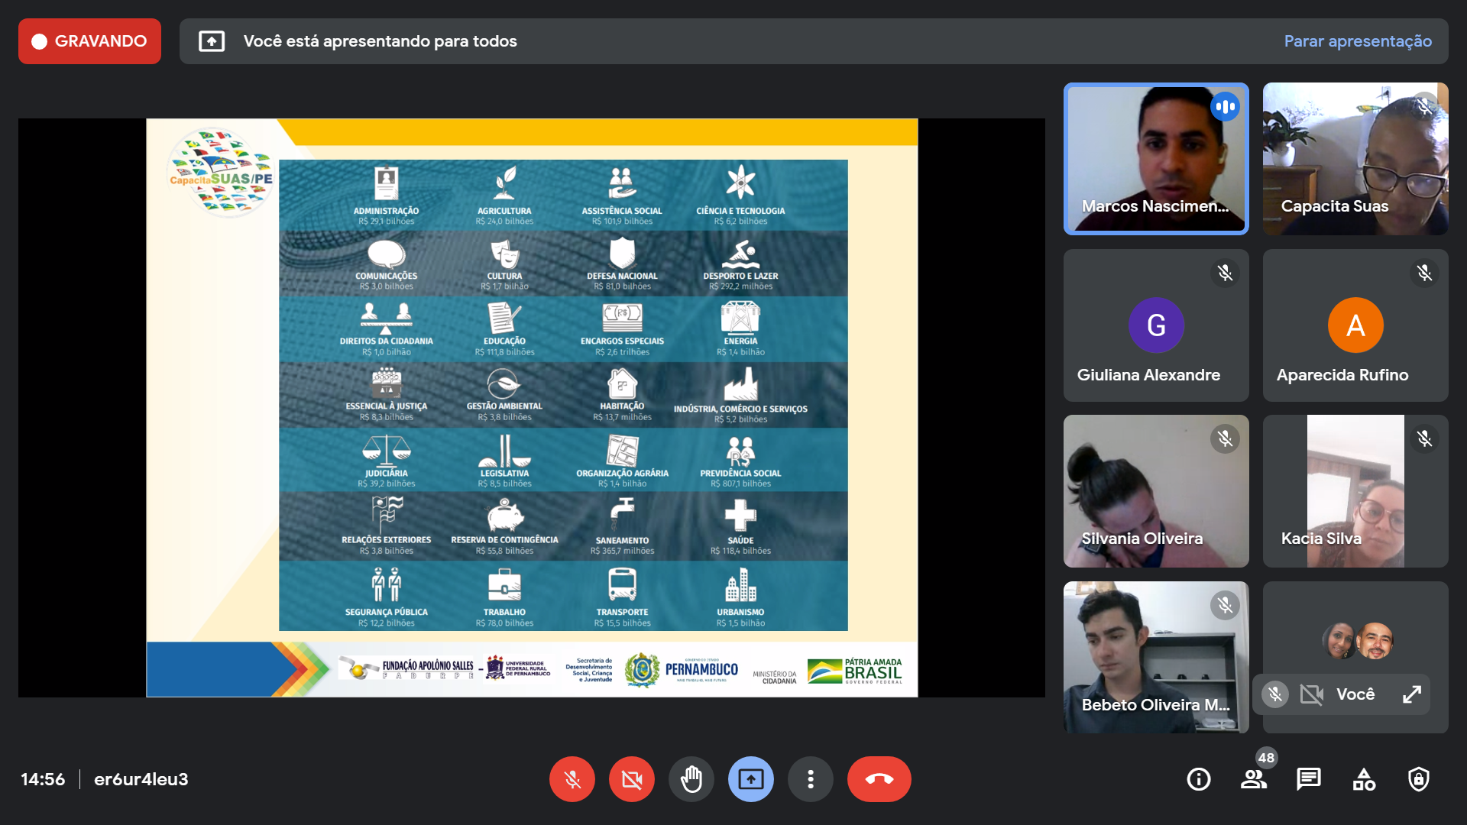Click the GRAVANDO recording indicator
The height and width of the screenshot is (825, 1467).
(89, 41)
